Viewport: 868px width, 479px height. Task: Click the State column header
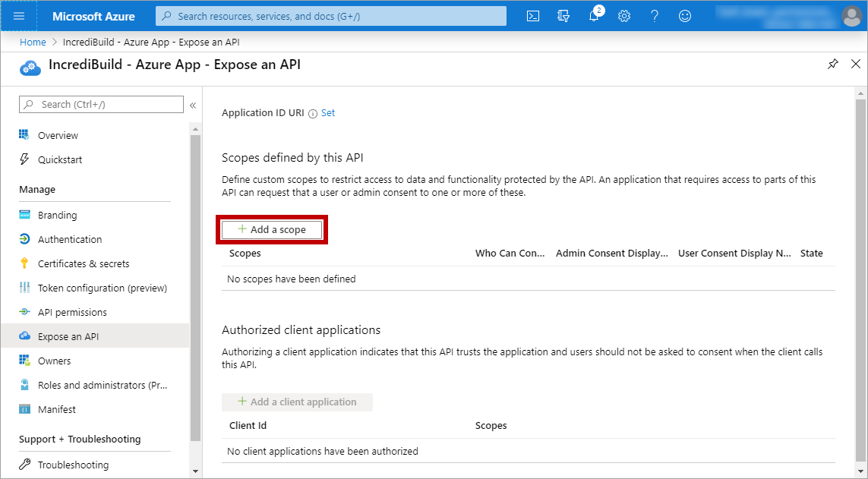coord(812,254)
